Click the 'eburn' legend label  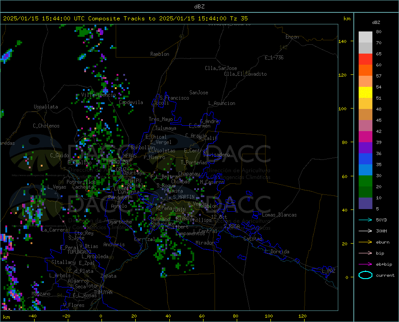tap(383, 242)
